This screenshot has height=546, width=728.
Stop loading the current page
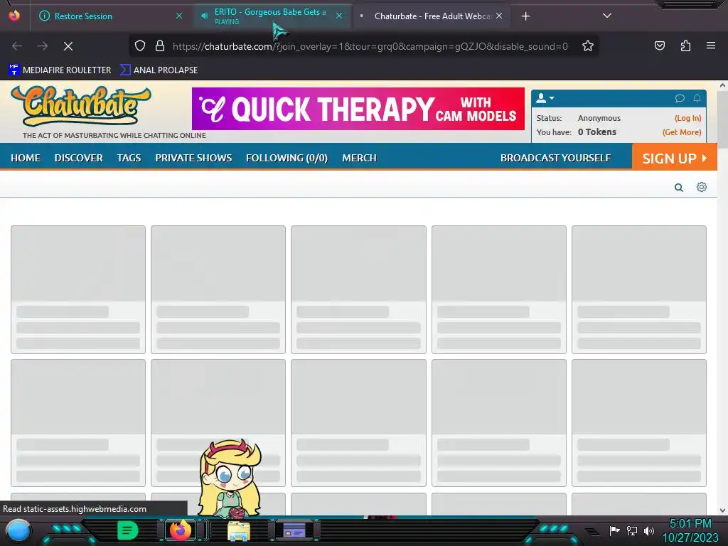pyautogui.click(x=68, y=46)
